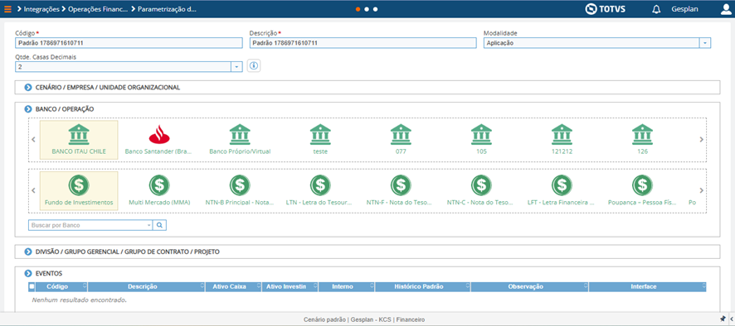This screenshot has height=326, width=735.
Task: Open the hamburger main menu
Action: (x=7, y=9)
